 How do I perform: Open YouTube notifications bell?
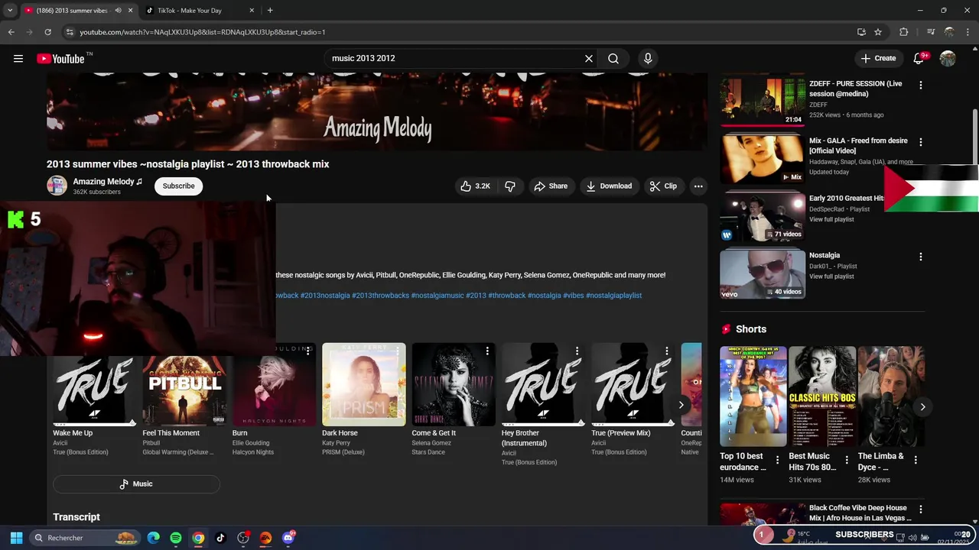pyautogui.click(x=919, y=58)
